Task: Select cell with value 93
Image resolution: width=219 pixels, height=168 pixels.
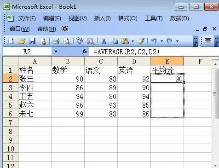Action: coord(101,105)
